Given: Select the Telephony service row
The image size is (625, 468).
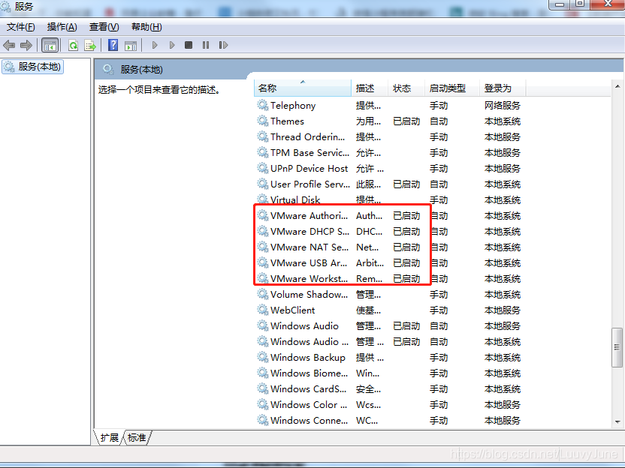Looking at the screenshot, I should pyautogui.click(x=390, y=106).
